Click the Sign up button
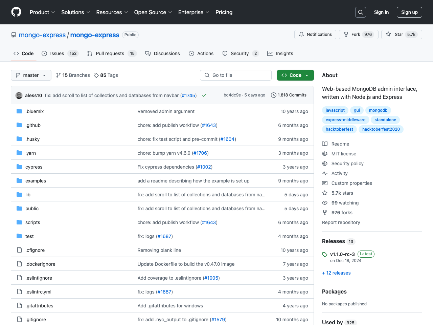The height and width of the screenshot is (325, 433). click(x=409, y=12)
